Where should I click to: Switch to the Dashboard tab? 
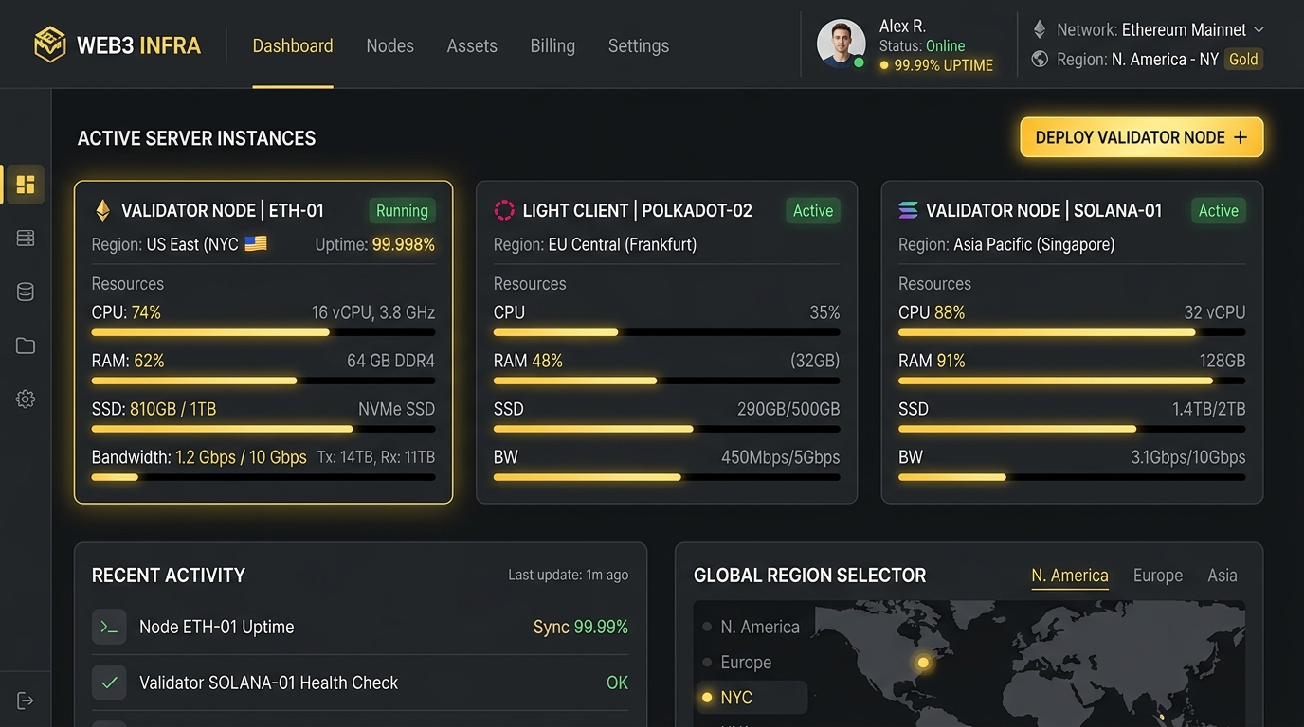(x=293, y=45)
